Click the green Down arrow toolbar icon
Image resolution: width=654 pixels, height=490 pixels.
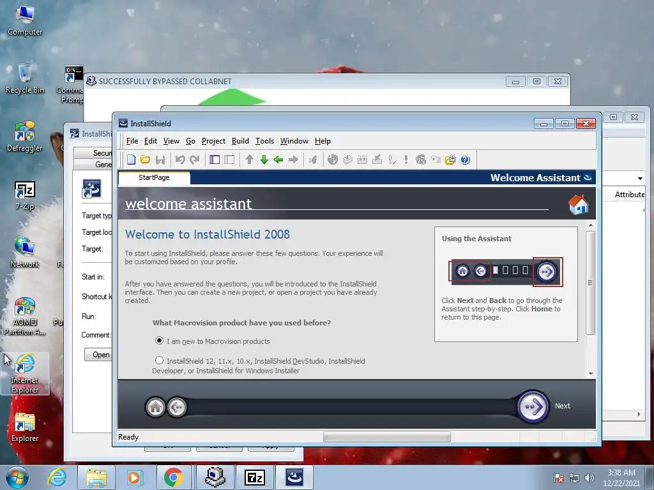point(264,160)
